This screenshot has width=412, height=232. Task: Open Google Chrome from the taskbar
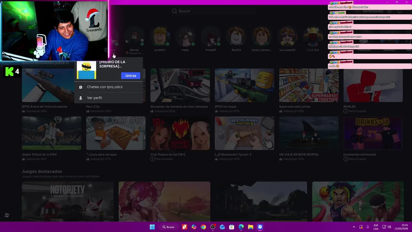point(203,227)
